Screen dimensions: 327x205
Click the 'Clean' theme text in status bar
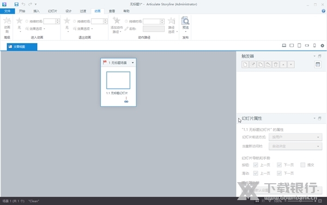point(34,201)
